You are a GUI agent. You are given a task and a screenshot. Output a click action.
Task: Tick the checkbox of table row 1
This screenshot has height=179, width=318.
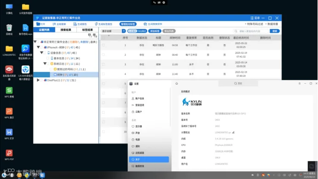pos(104,45)
